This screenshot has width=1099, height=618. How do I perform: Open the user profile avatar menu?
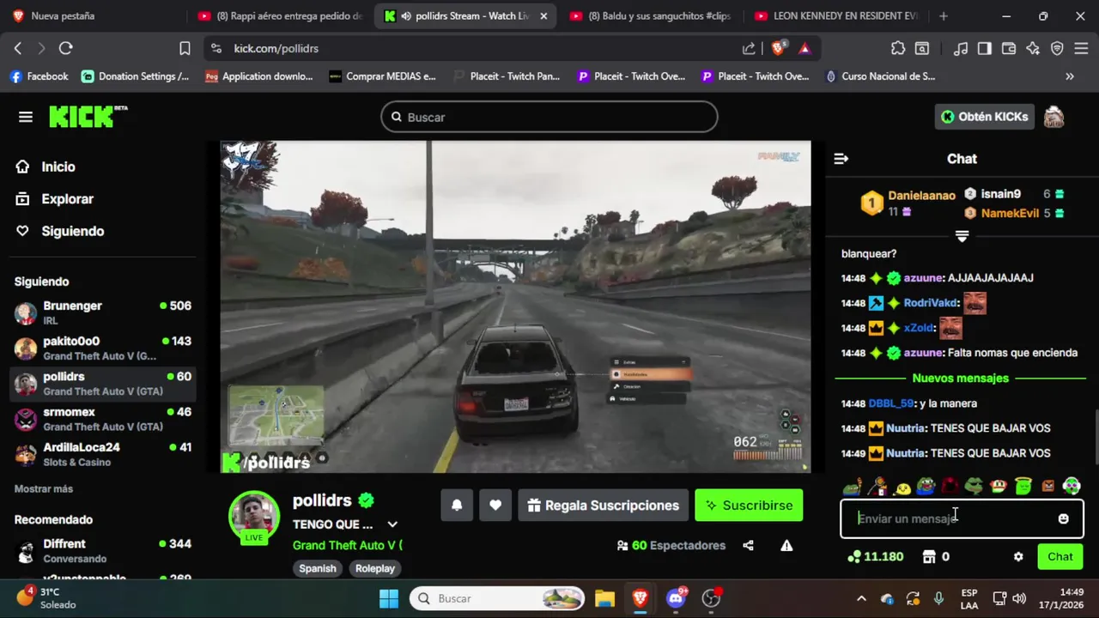point(1053,117)
